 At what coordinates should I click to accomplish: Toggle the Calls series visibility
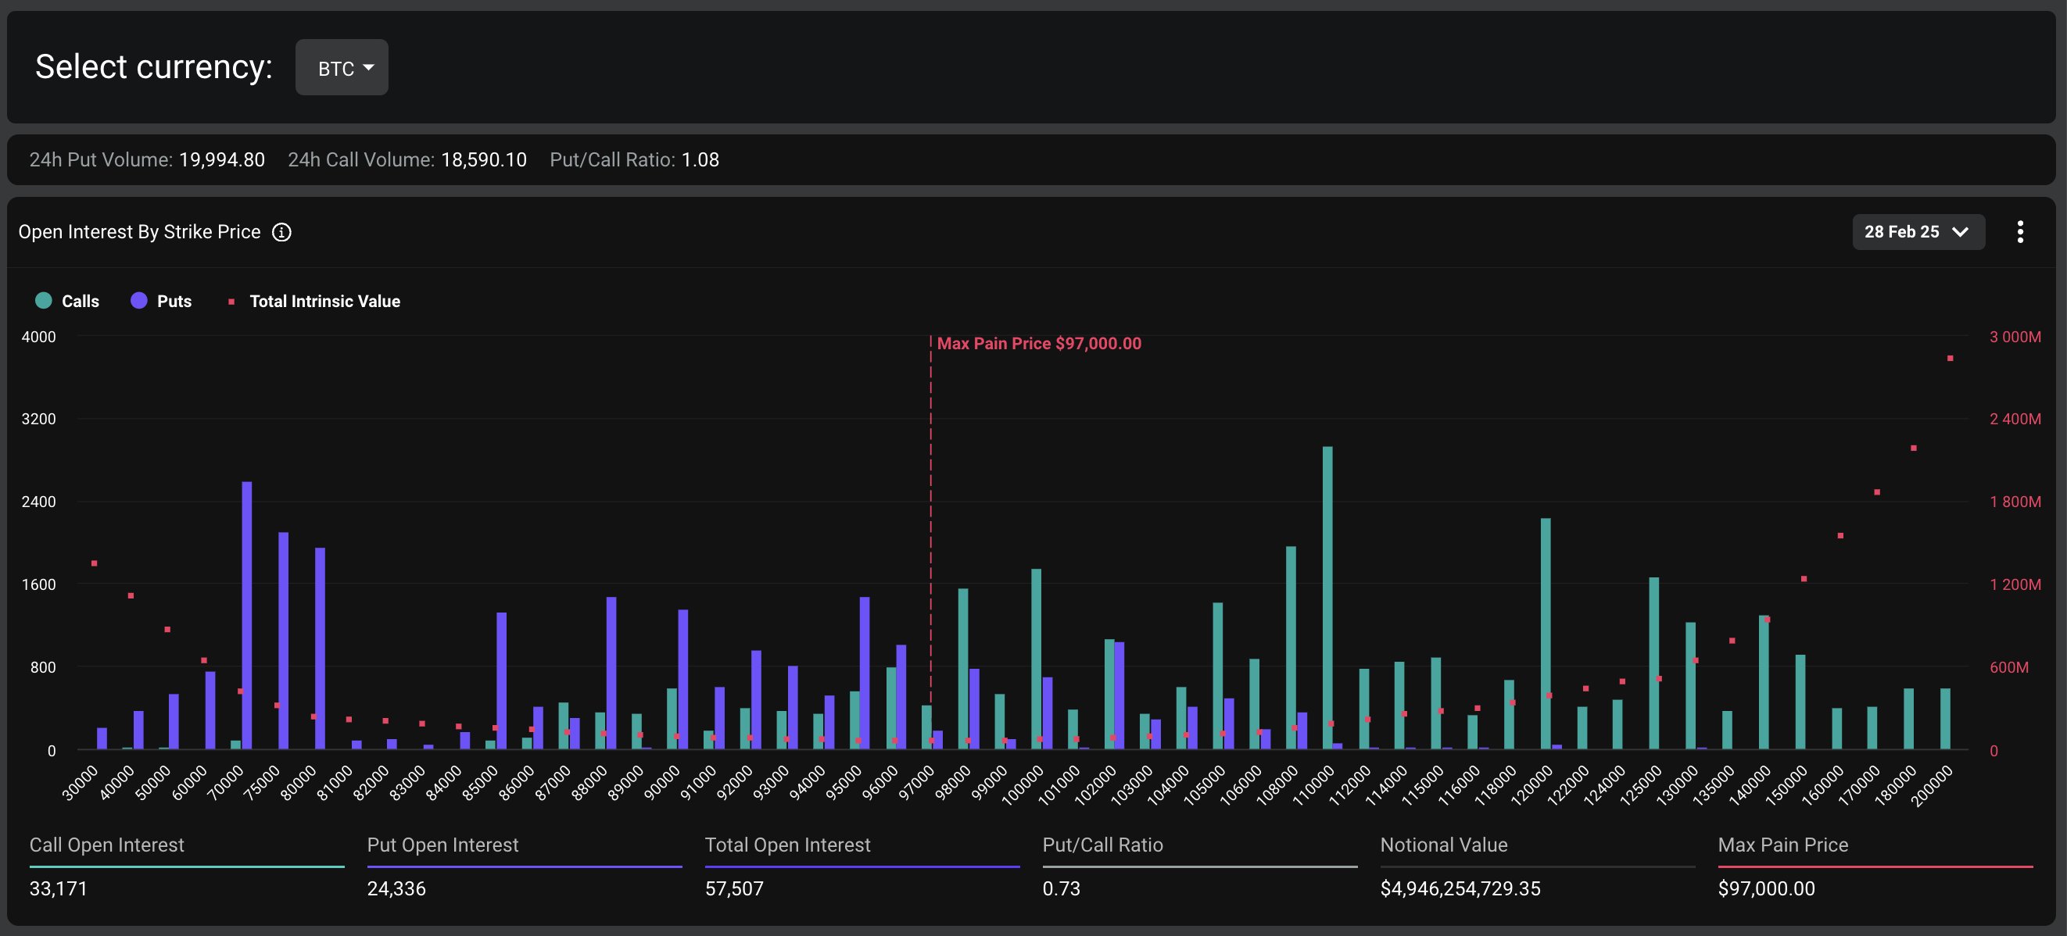coord(80,302)
